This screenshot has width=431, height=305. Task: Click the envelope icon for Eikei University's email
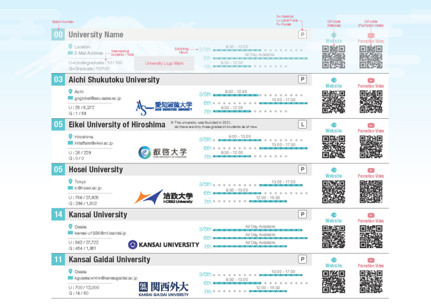[x=70, y=143]
